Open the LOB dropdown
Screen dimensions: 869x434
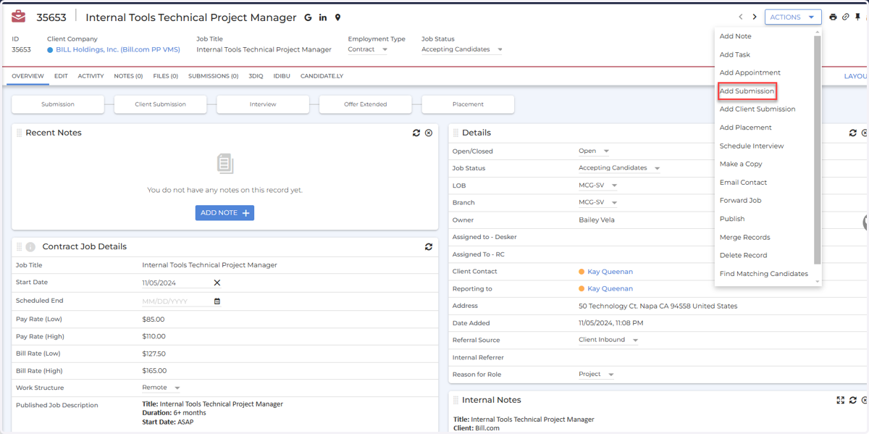tap(597, 185)
